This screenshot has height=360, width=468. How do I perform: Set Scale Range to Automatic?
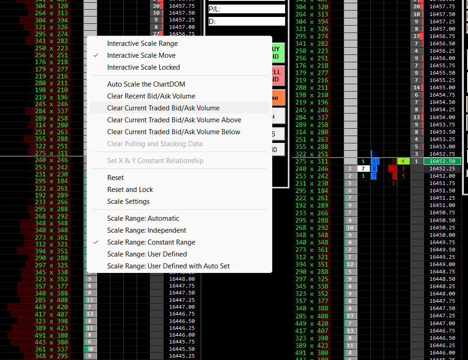coord(143,218)
